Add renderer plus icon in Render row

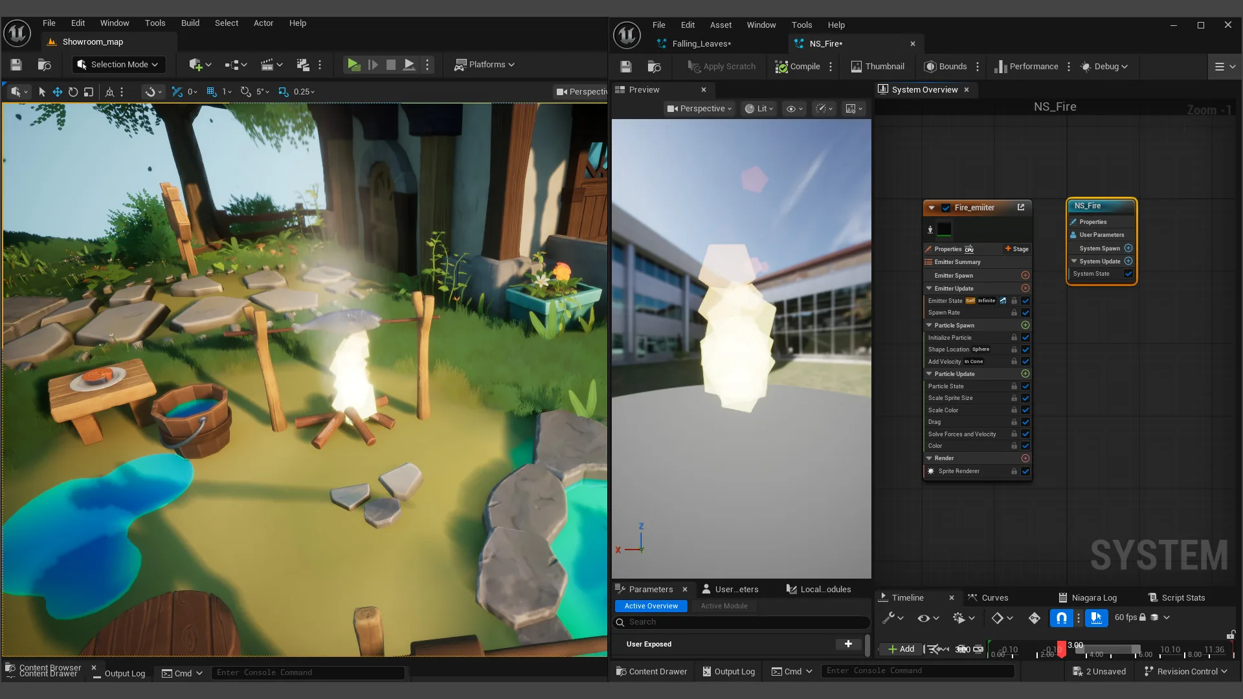pos(1025,458)
